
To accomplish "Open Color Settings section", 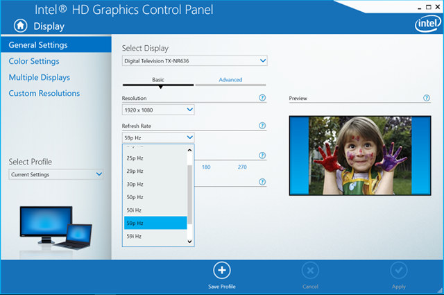I will pos(34,61).
